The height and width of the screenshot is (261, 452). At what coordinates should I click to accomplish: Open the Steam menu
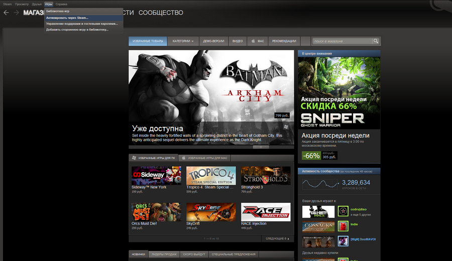pos(7,5)
